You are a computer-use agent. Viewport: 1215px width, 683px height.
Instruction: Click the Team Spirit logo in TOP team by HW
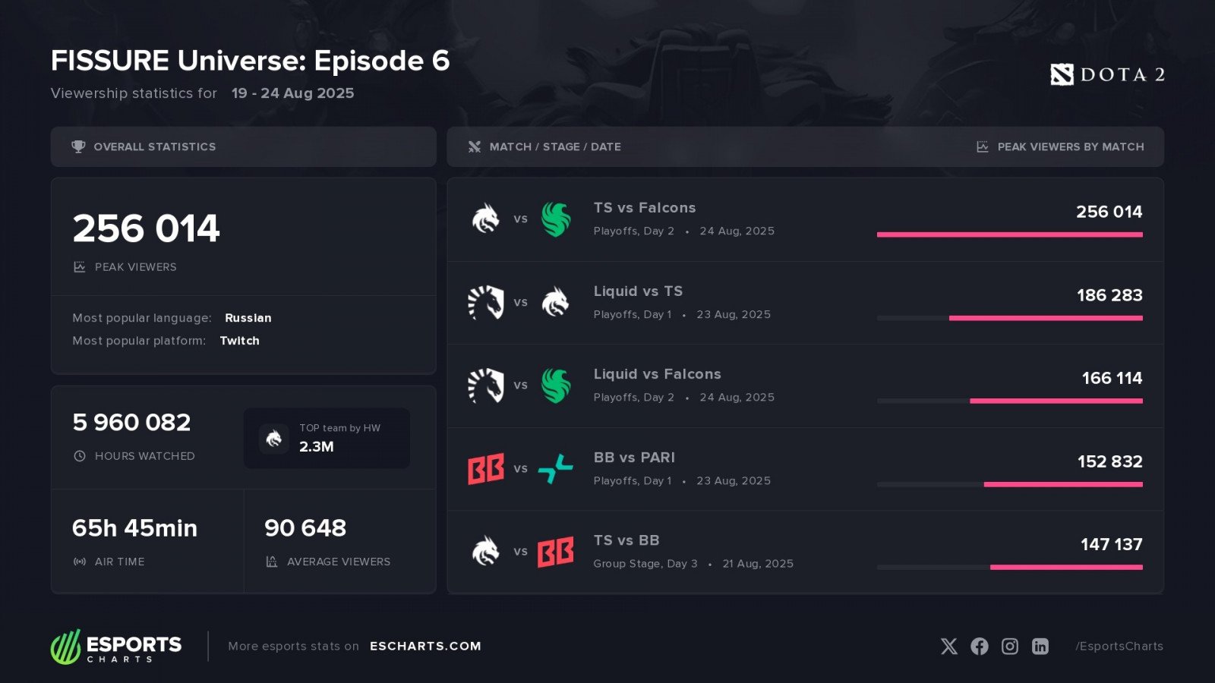point(274,438)
